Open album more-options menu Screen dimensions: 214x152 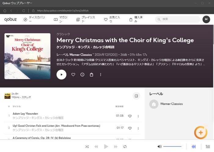(x=101, y=74)
